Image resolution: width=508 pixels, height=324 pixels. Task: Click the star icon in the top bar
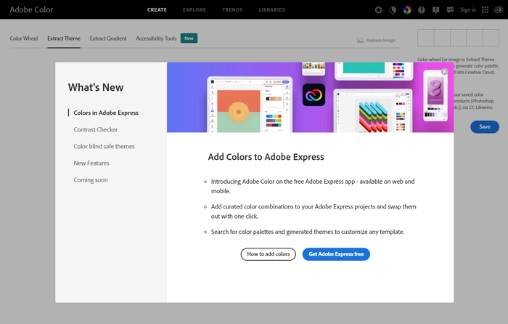(x=378, y=10)
